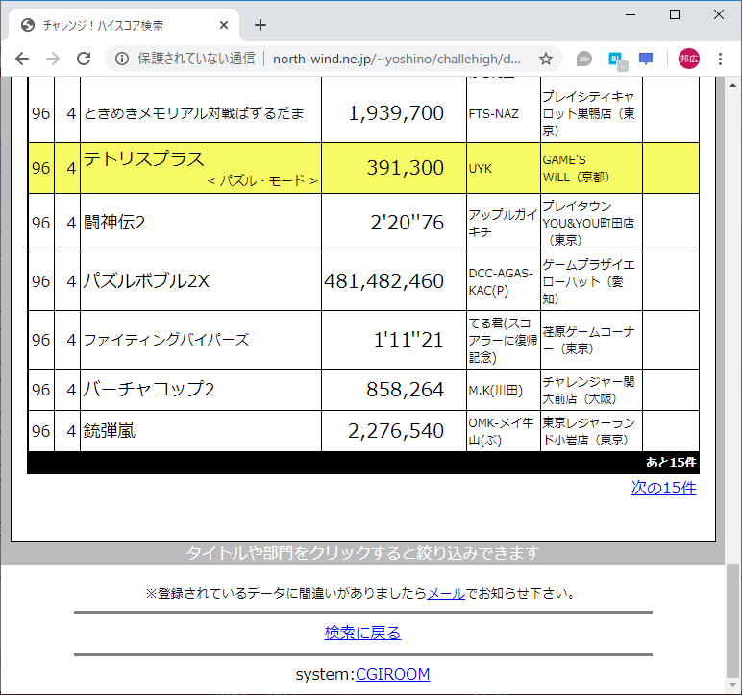Open the 次の15件 next results link

[663, 488]
